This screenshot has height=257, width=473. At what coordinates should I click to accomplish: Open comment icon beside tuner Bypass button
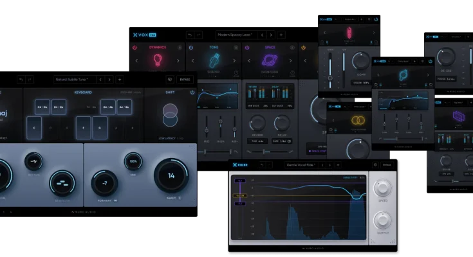click(169, 80)
